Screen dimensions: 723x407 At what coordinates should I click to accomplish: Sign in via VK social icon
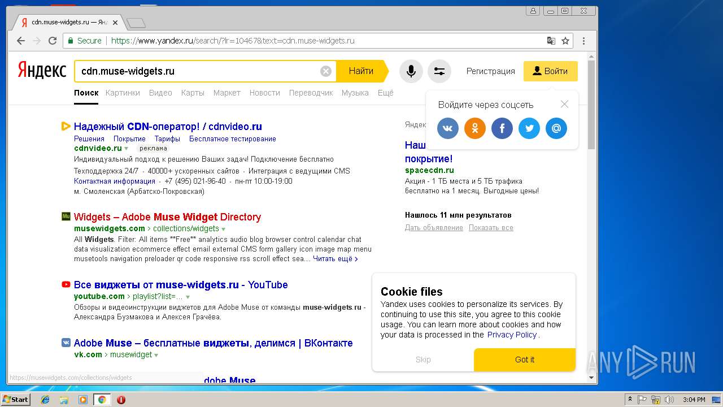tap(448, 128)
